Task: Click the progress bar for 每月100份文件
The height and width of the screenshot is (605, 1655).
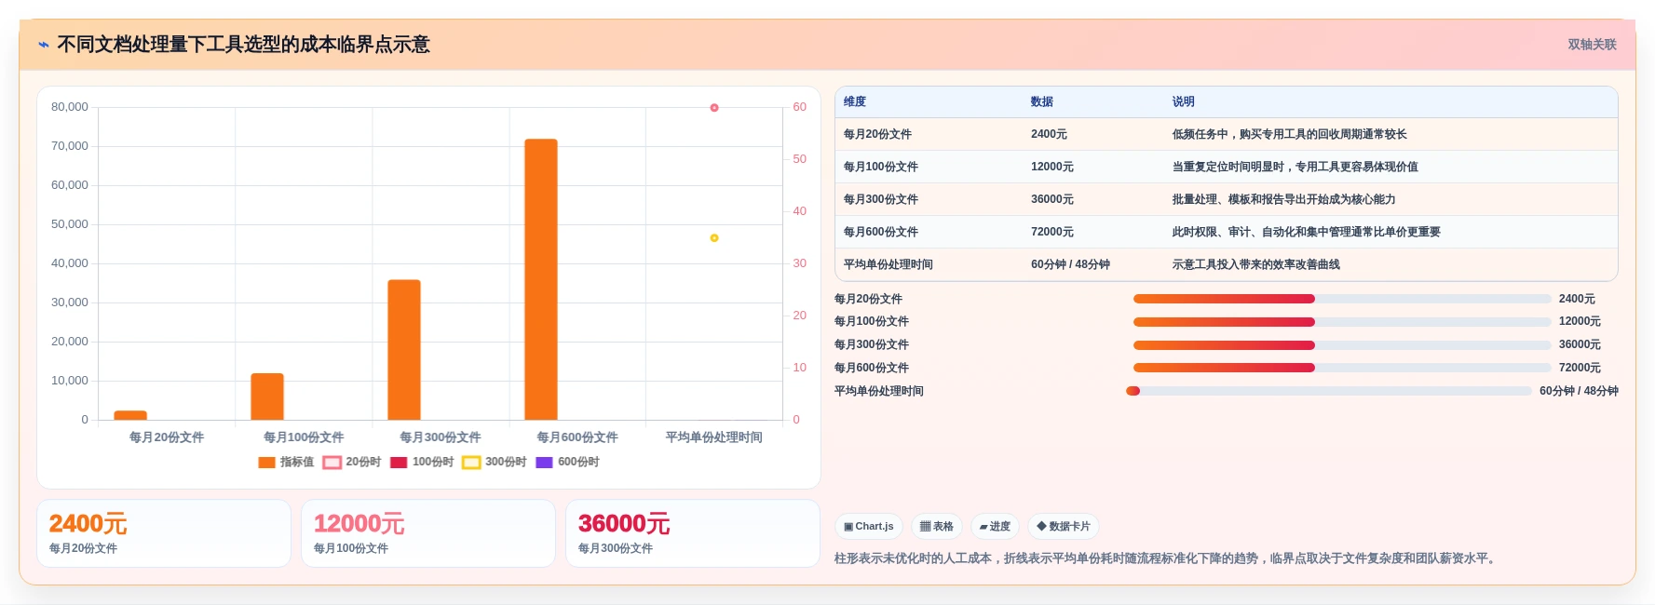Action: click(1342, 322)
